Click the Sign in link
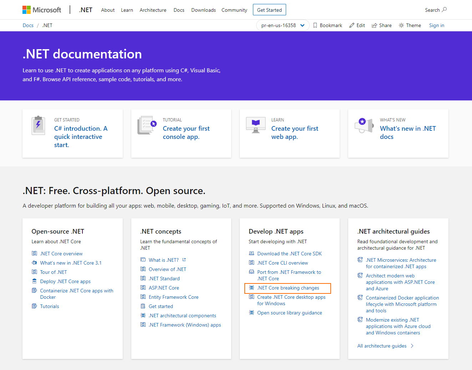472x370 pixels. coord(437,25)
